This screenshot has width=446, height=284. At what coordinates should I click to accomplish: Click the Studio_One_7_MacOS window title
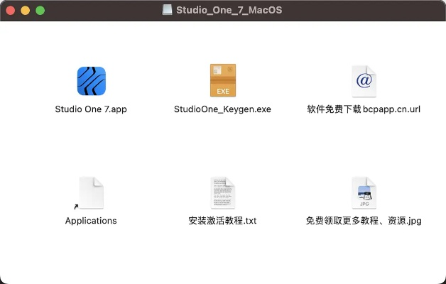[x=229, y=10]
